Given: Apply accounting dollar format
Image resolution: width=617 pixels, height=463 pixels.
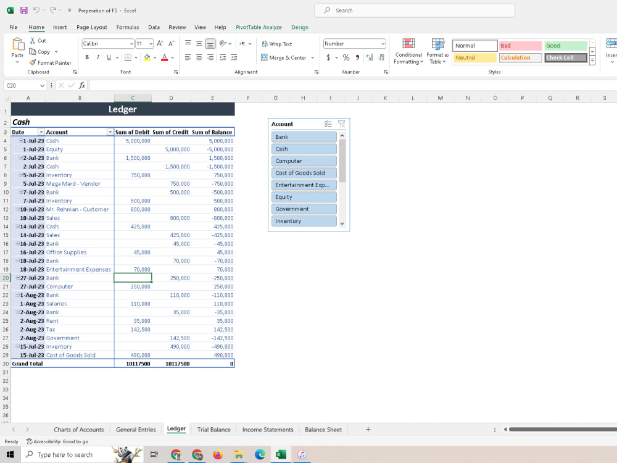Looking at the screenshot, I should 329,57.
